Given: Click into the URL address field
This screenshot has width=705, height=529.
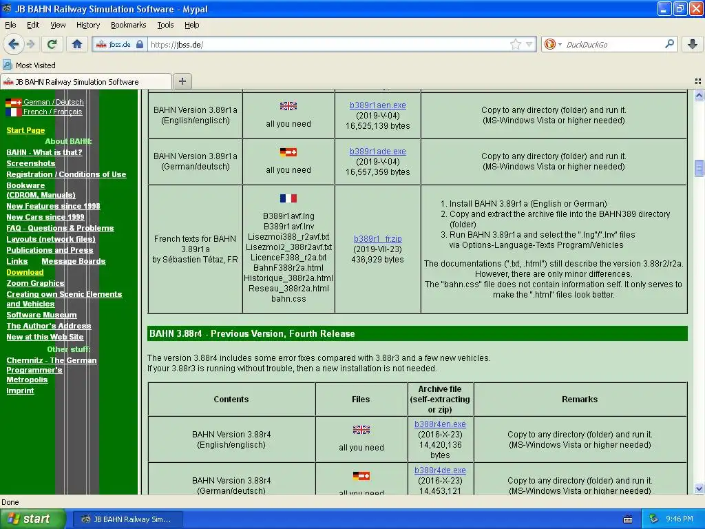Looking at the screenshot, I should click(x=328, y=44).
